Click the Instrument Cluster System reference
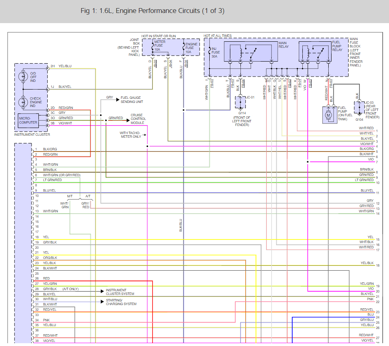Image resolution: width=389 pixels, height=346 pixels. pyautogui.click(x=119, y=292)
